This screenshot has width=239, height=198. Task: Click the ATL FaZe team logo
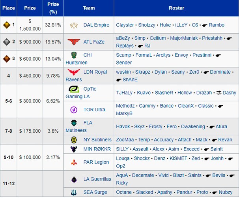point(74,42)
